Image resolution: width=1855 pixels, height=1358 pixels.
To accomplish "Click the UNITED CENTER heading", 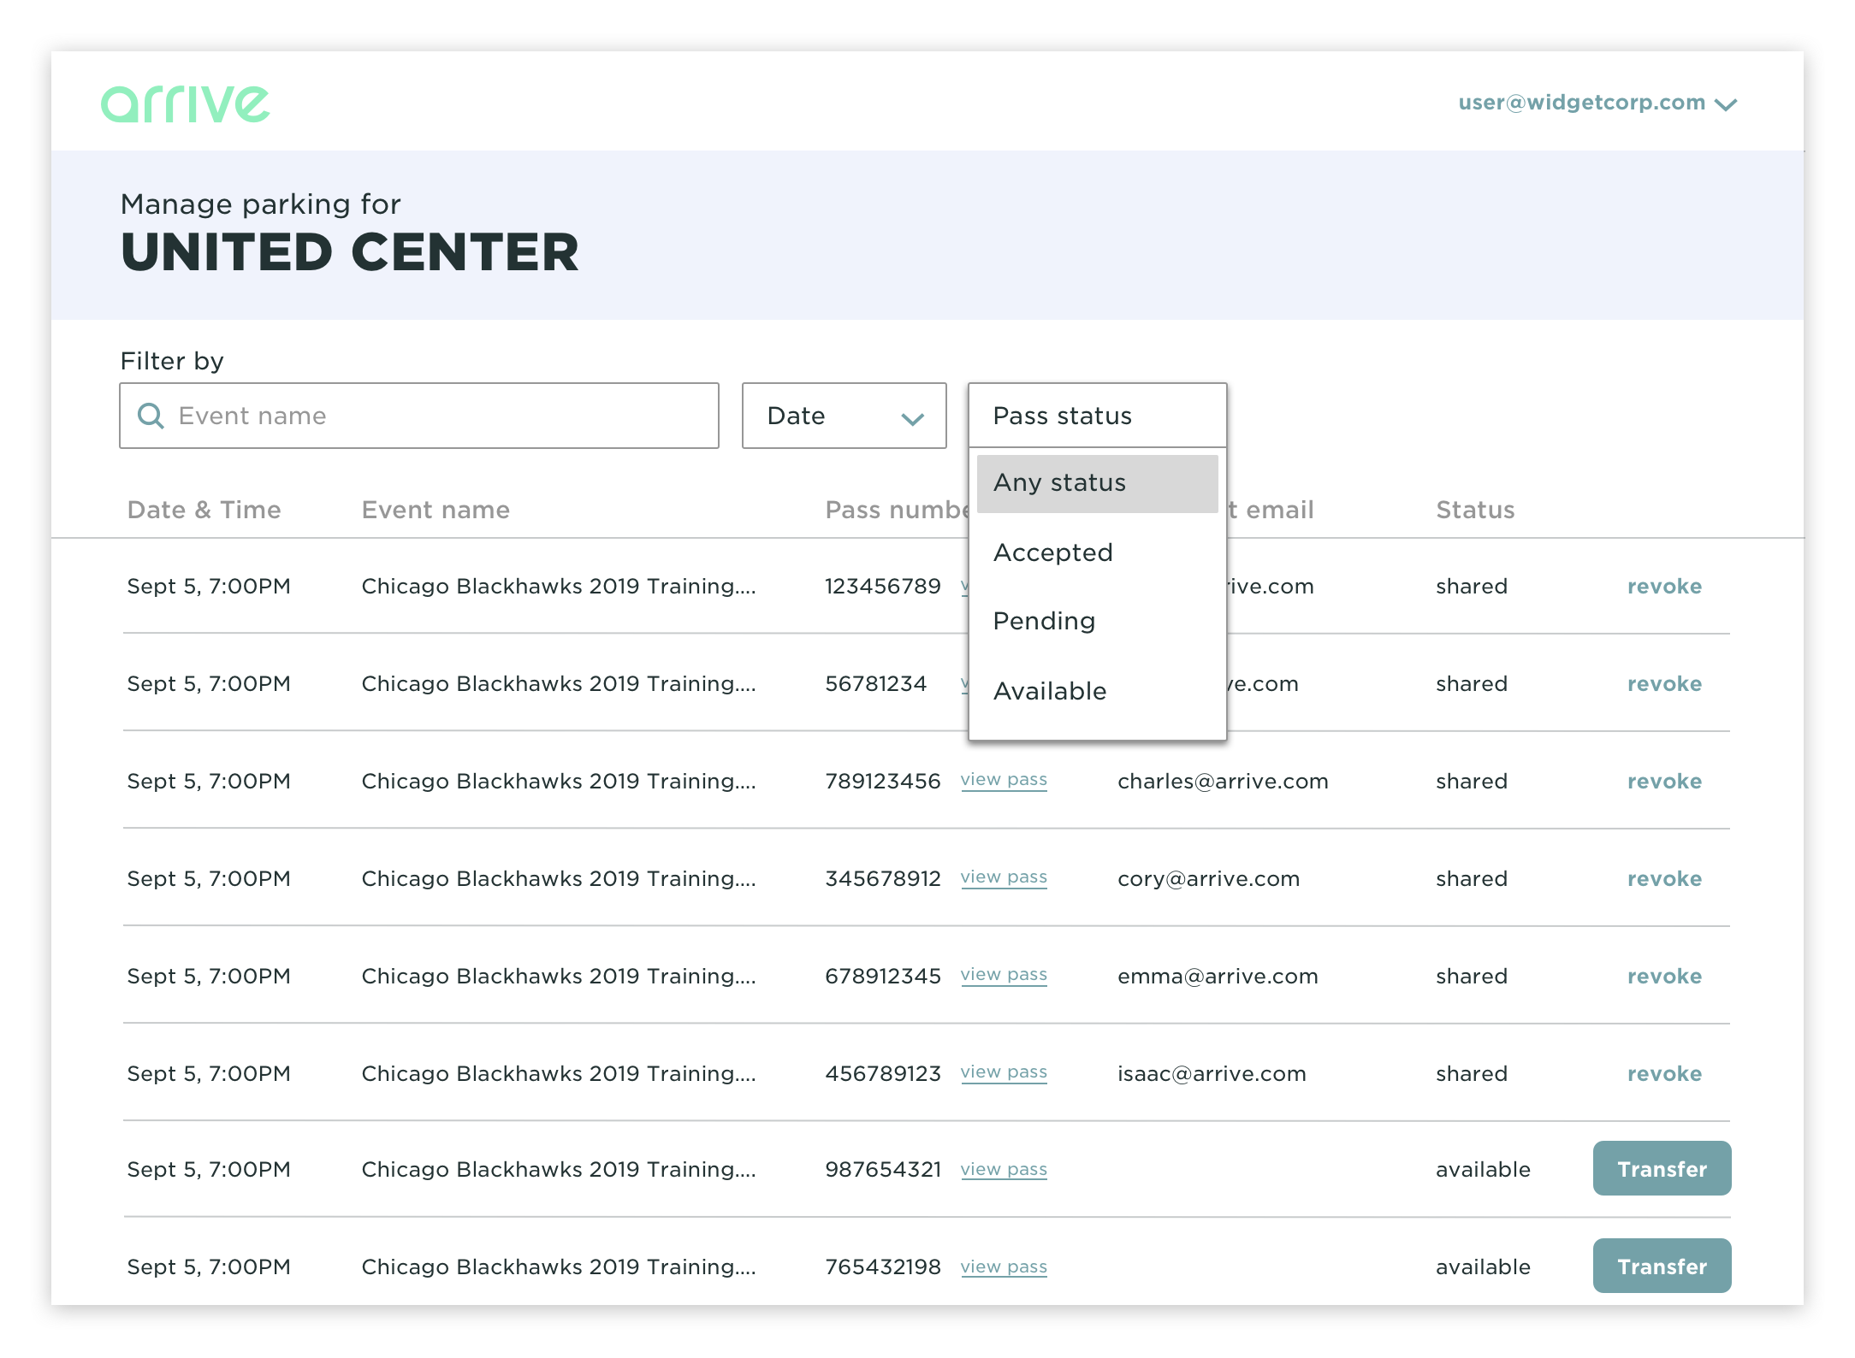I will [350, 252].
